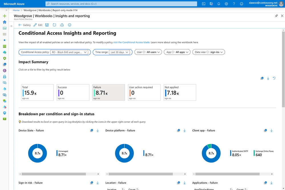Open Cloud Shell from the top bar
The image size is (285, 190).
[204, 4]
